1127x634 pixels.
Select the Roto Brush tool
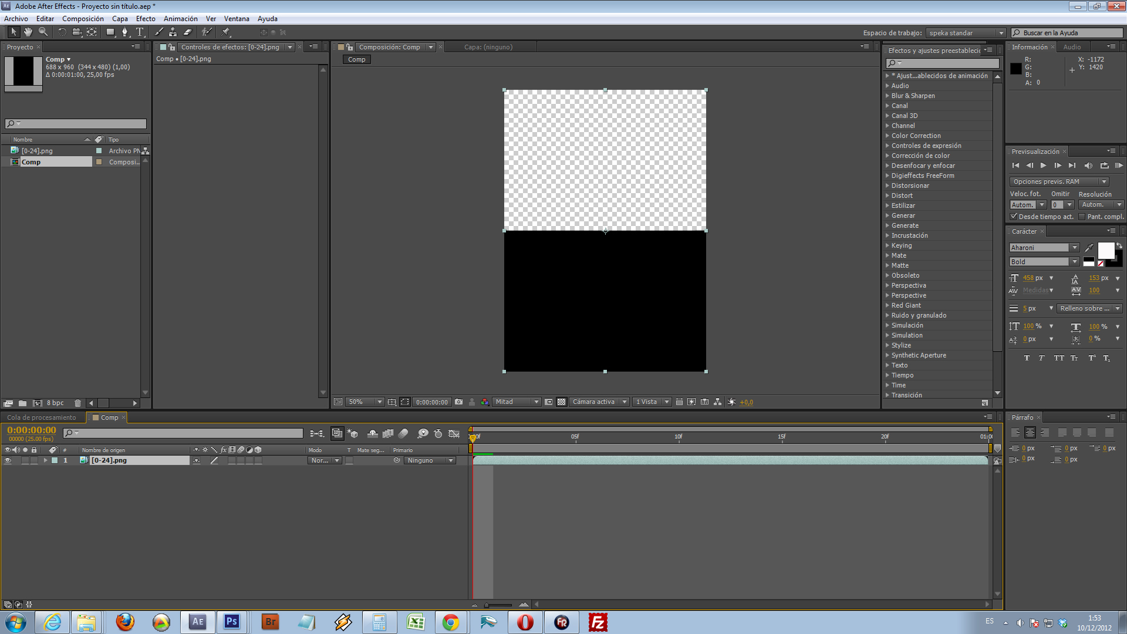207,32
